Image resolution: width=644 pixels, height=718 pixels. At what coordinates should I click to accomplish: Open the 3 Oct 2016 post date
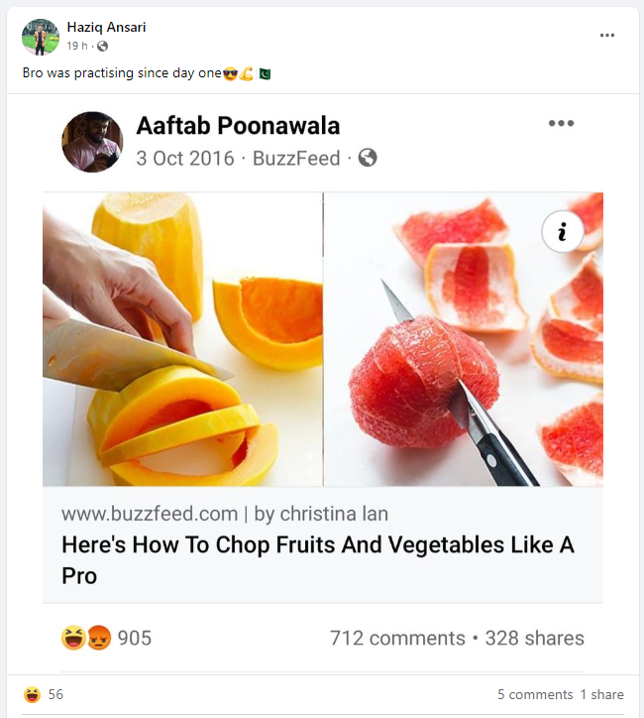click(x=185, y=158)
